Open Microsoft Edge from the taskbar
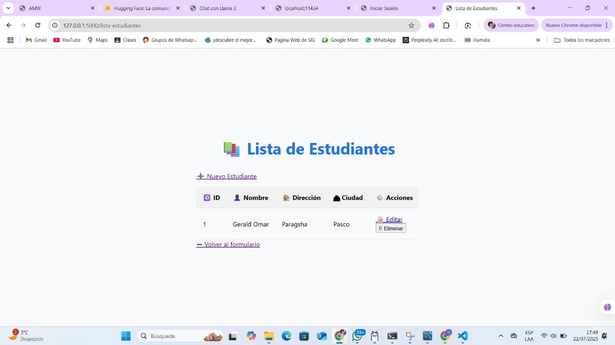Viewport: 615px width, 345px height. point(286,336)
